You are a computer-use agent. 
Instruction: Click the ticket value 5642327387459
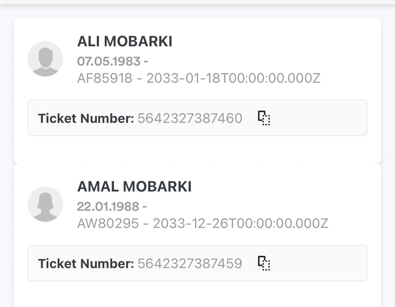point(190,264)
